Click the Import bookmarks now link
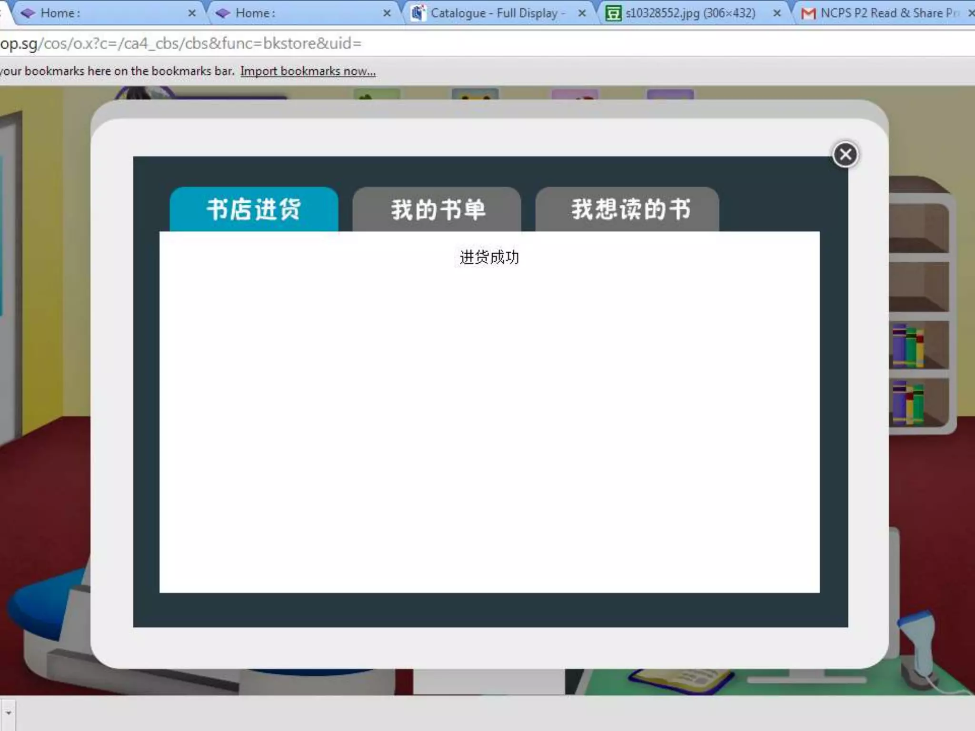 click(308, 71)
